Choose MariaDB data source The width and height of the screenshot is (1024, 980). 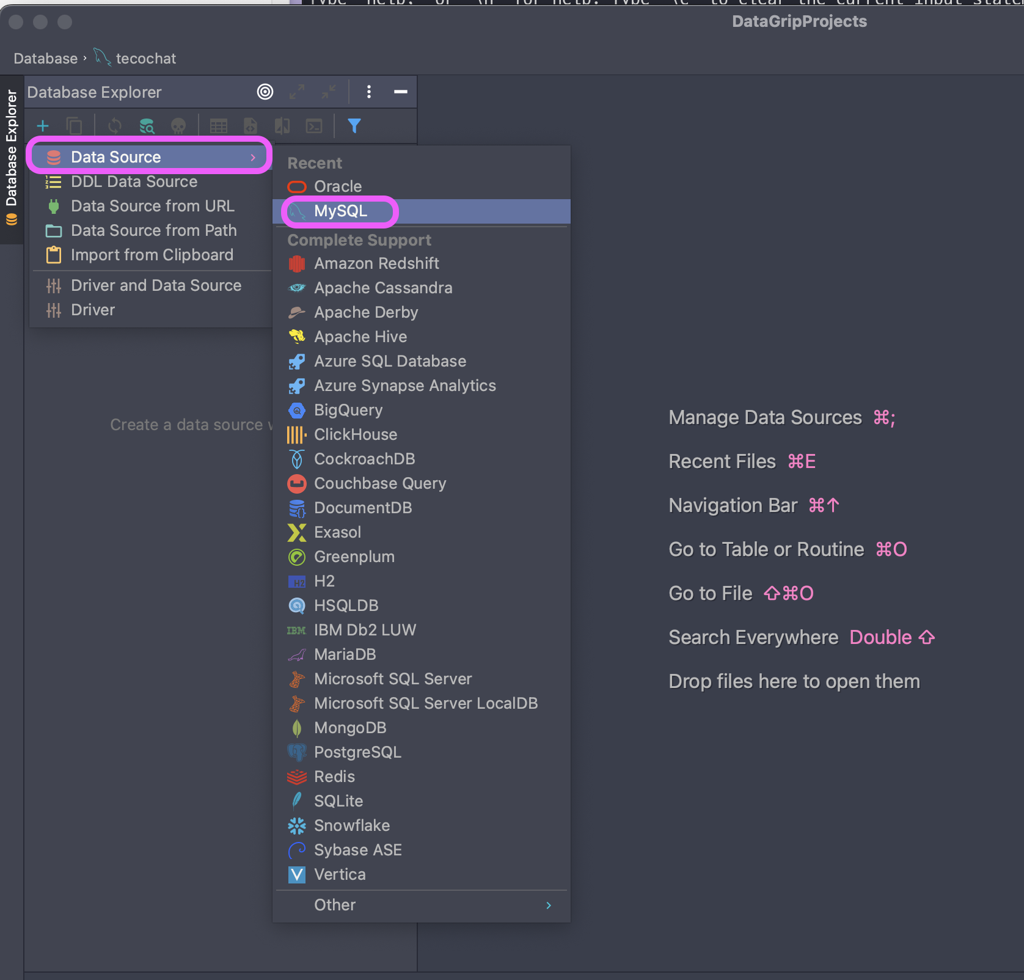click(422, 654)
